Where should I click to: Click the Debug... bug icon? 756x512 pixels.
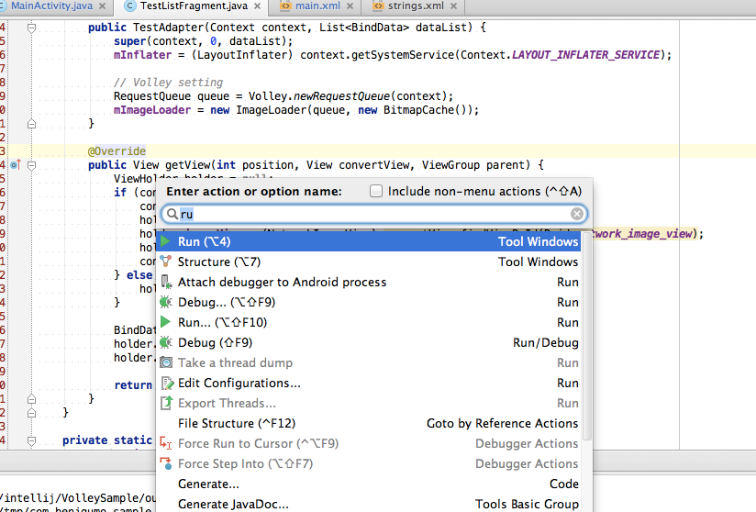tap(165, 302)
